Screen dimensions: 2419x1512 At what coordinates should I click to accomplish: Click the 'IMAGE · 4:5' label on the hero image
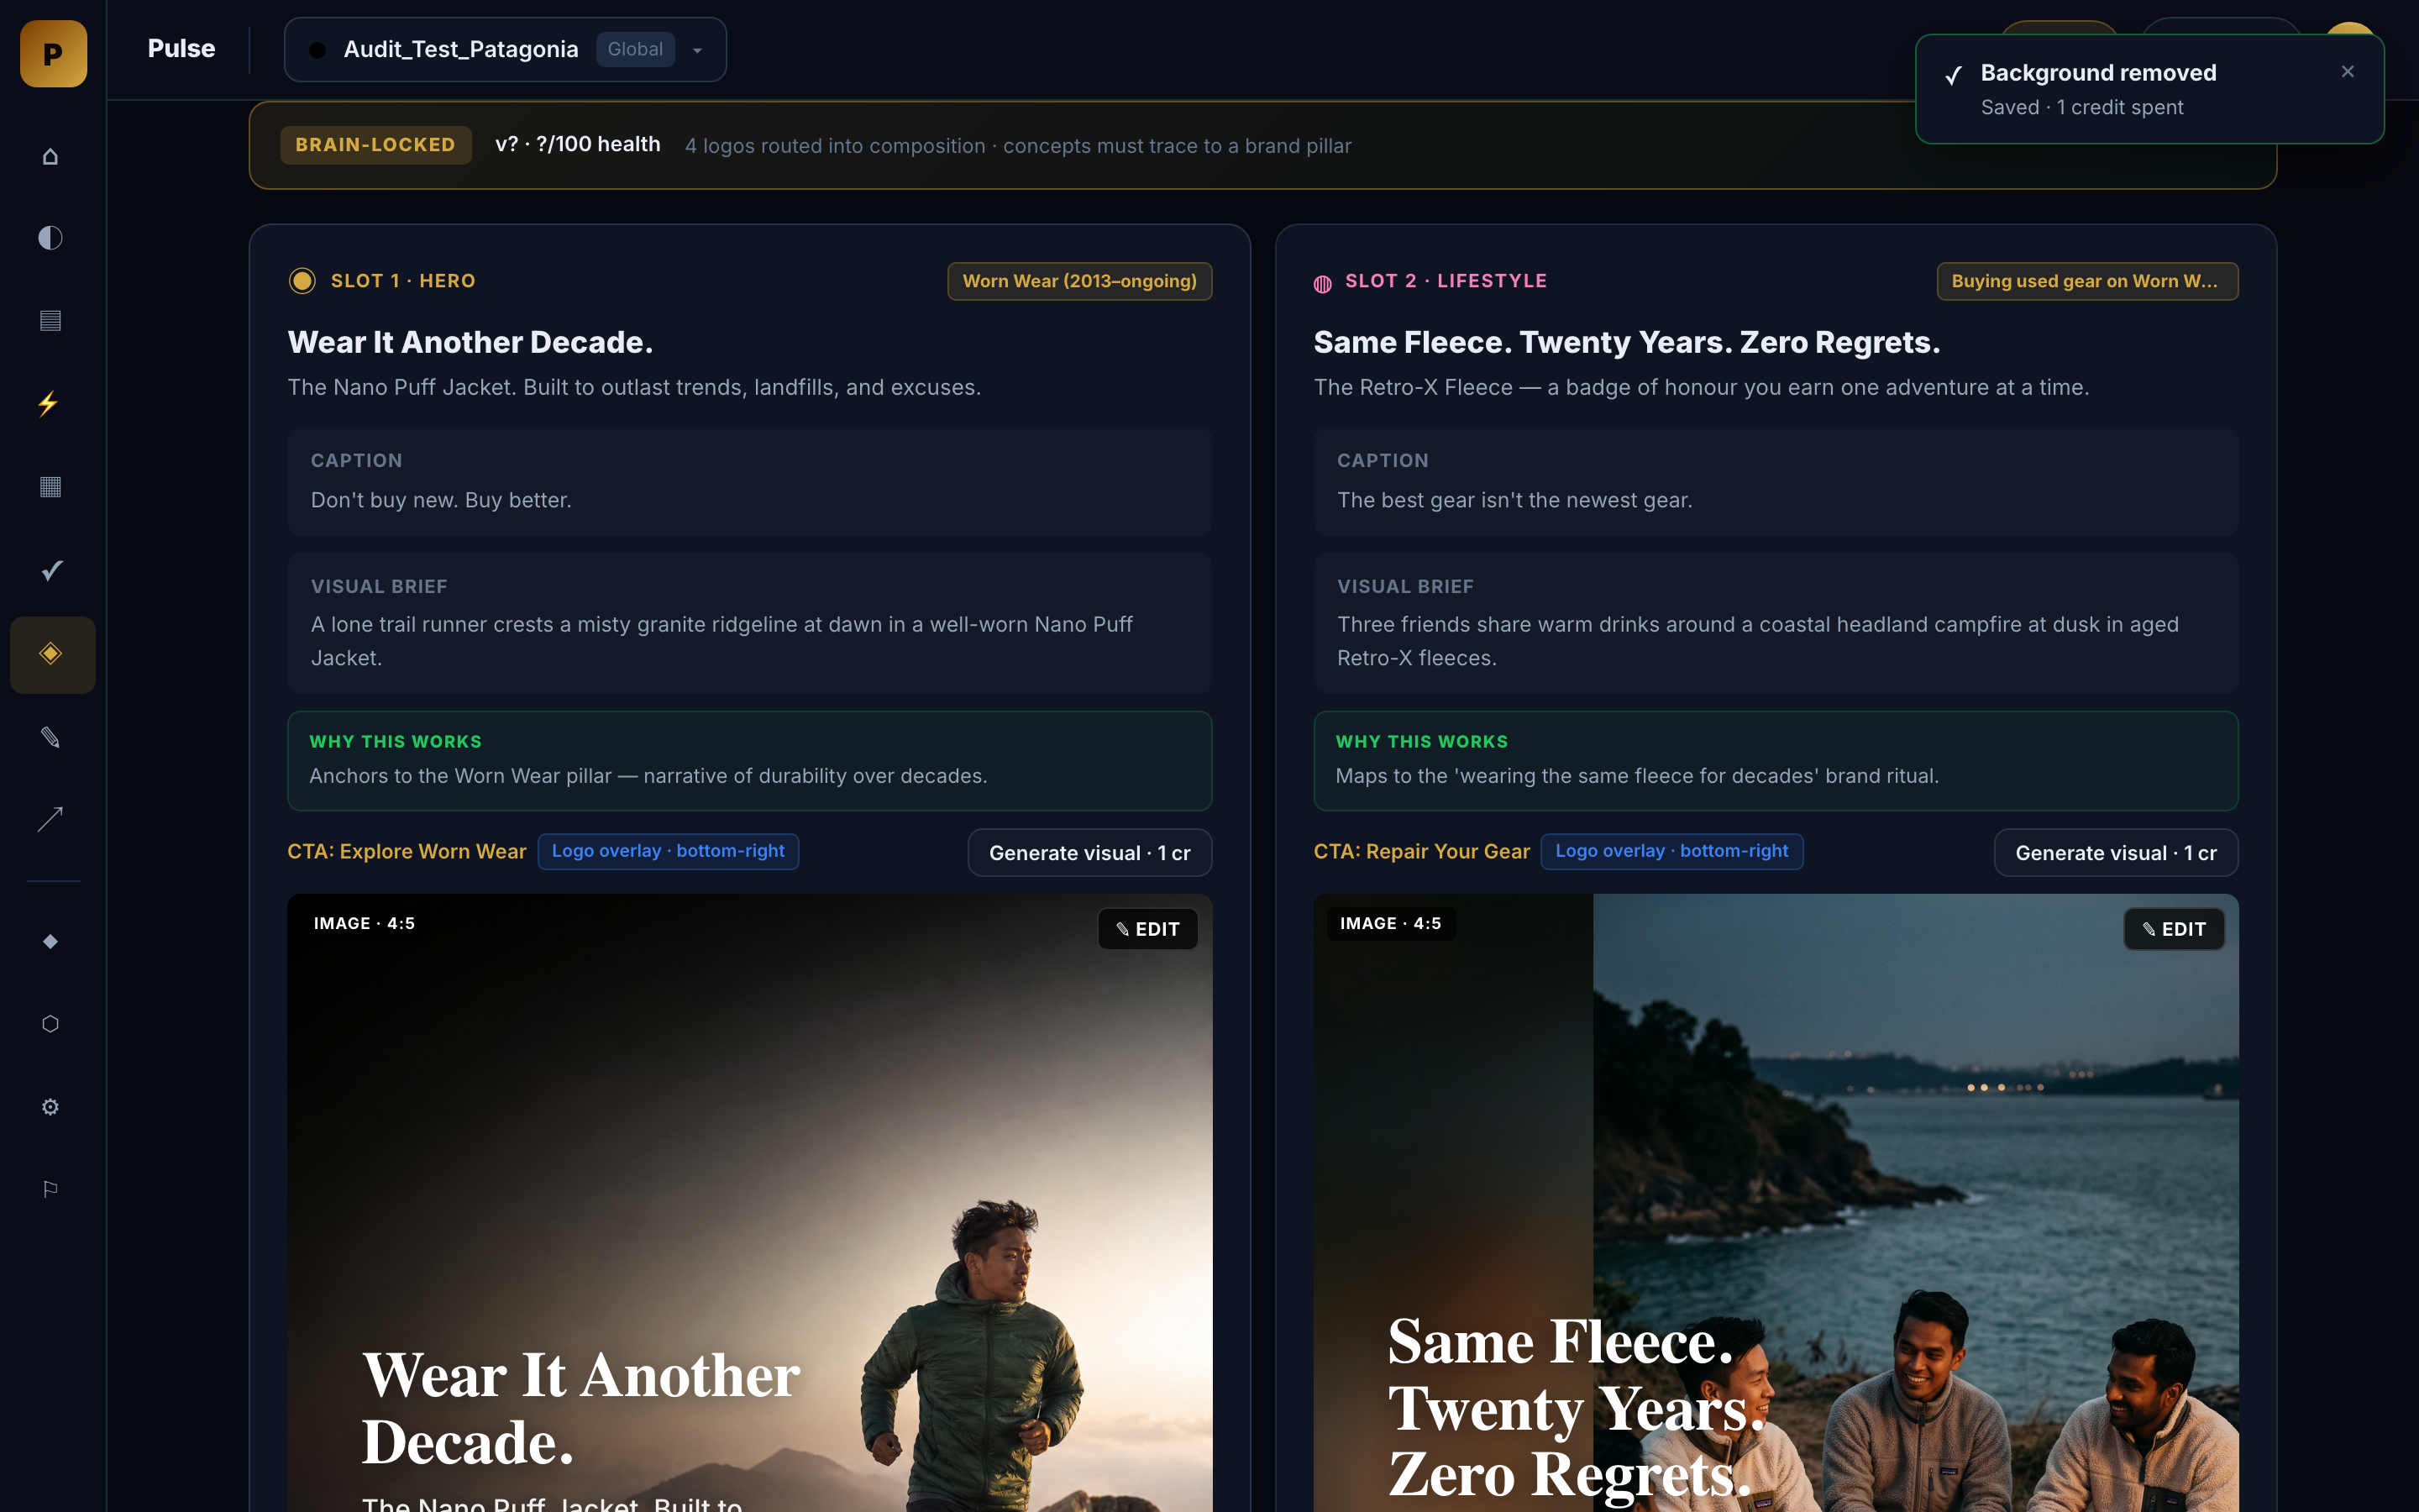(364, 923)
